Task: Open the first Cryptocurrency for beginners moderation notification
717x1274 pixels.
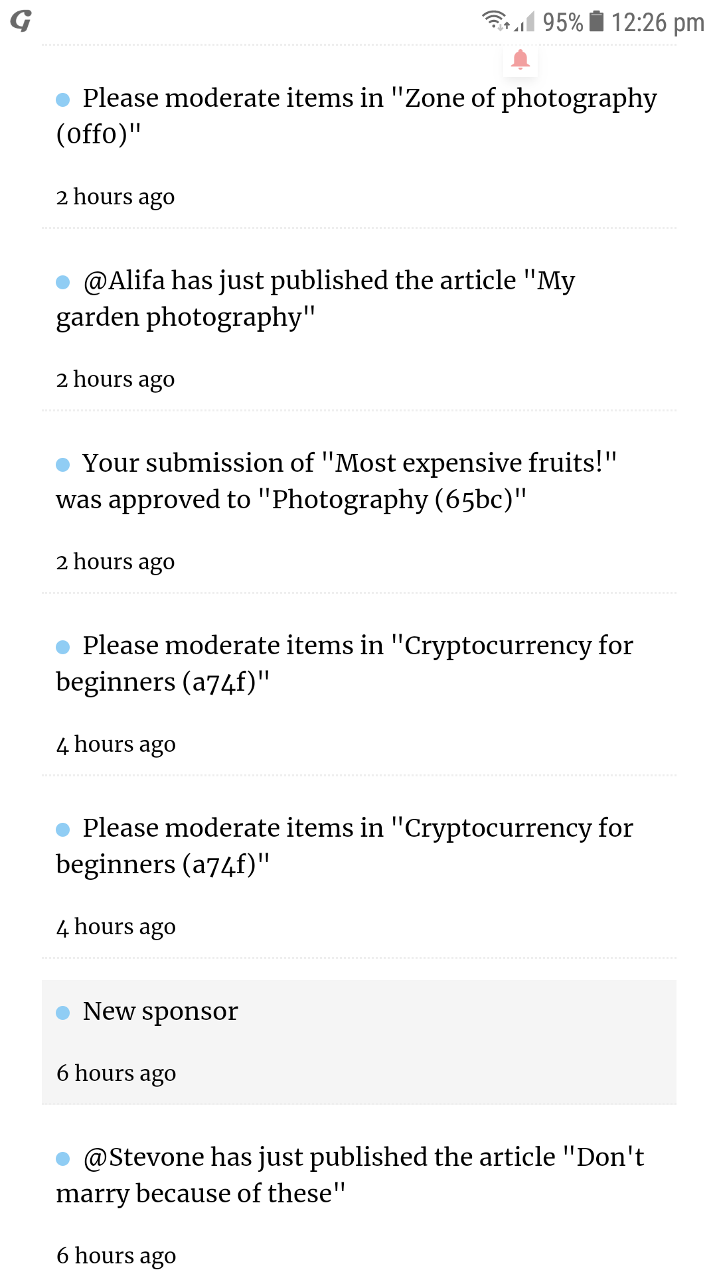Action: click(358, 684)
